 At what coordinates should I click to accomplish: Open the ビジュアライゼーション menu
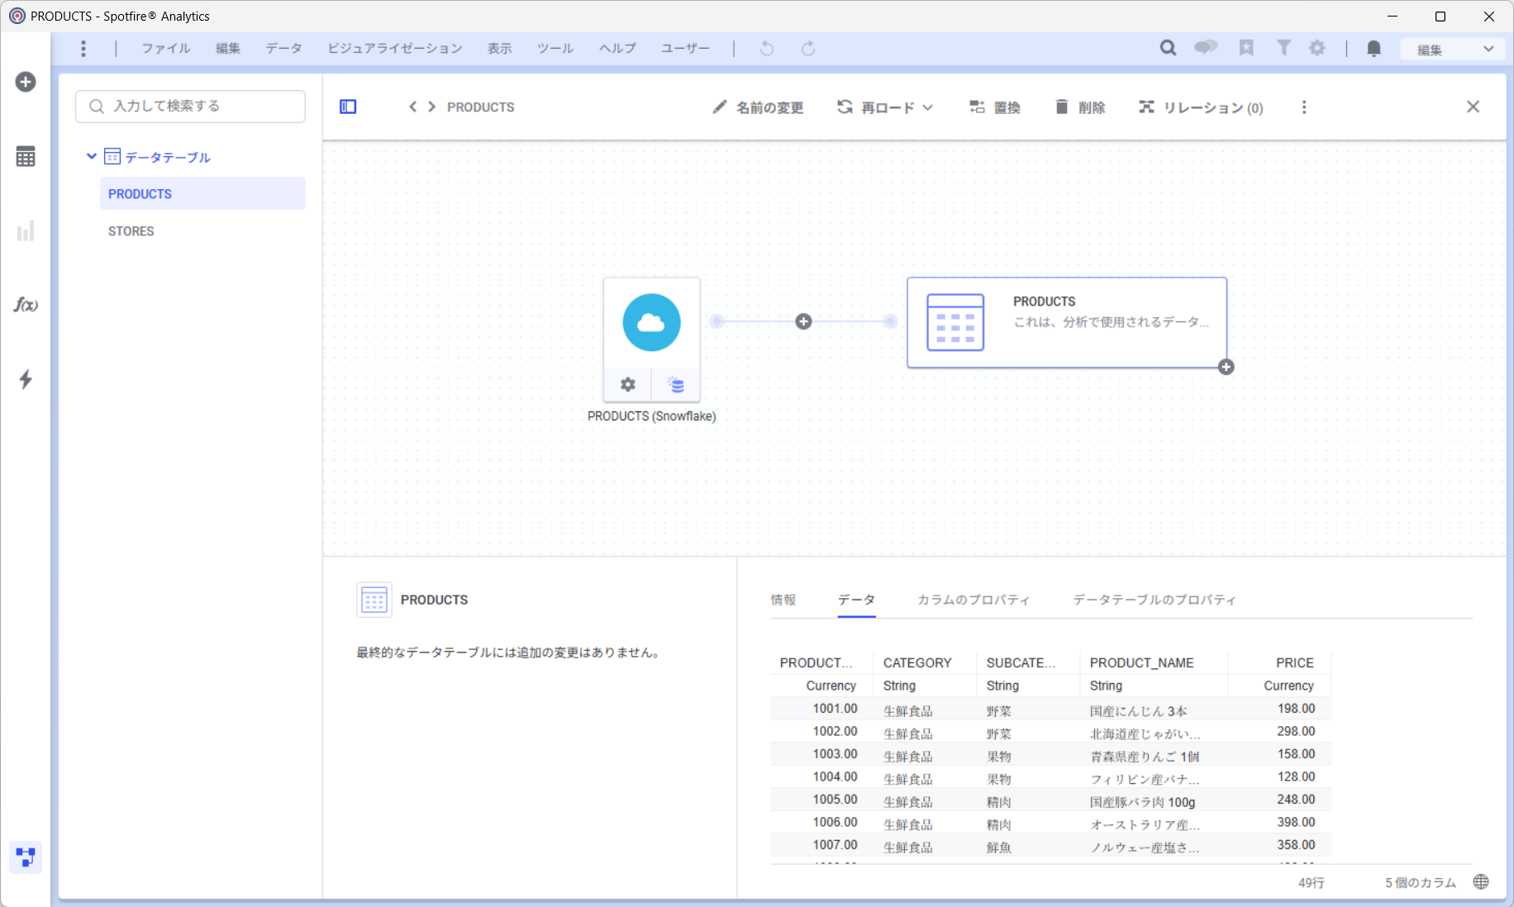(395, 49)
